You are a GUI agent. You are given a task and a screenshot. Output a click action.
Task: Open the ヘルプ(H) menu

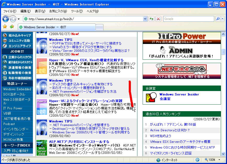click(93, 11)
